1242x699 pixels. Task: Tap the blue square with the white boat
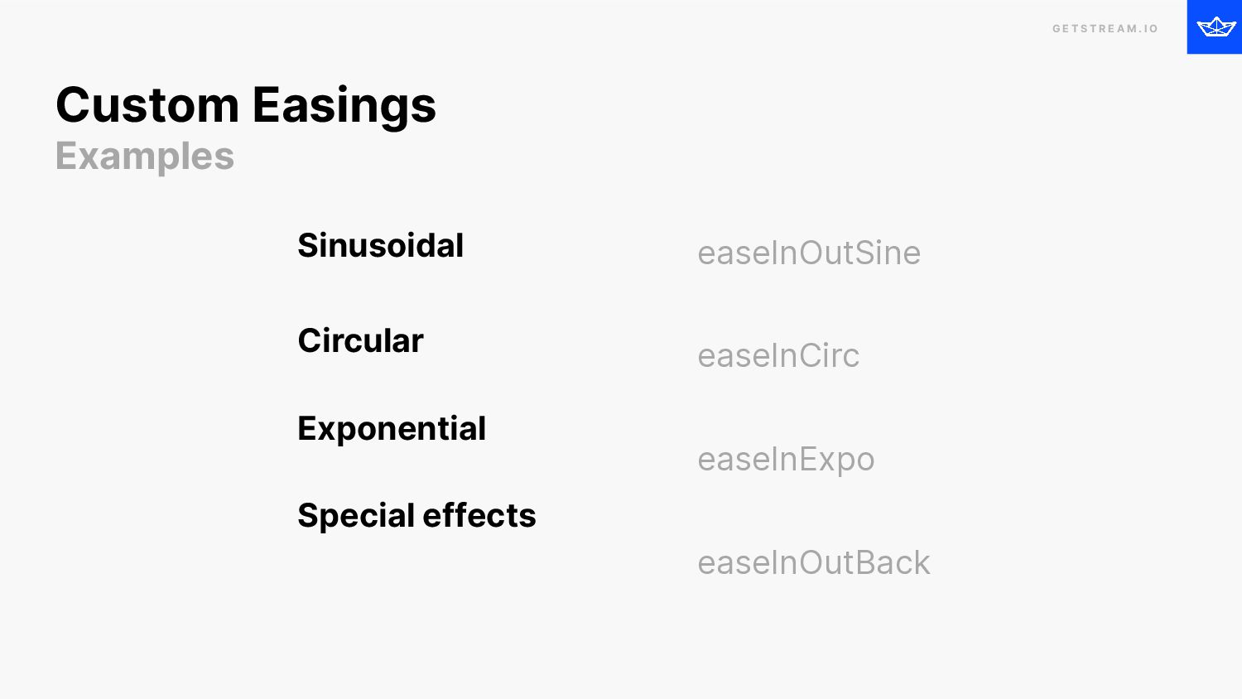(1215, 27)
